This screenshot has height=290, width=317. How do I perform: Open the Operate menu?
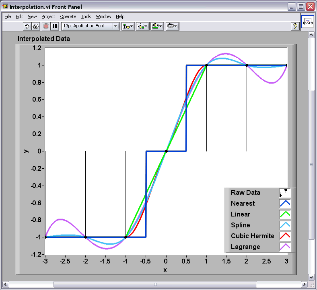(x=68, y=16)
